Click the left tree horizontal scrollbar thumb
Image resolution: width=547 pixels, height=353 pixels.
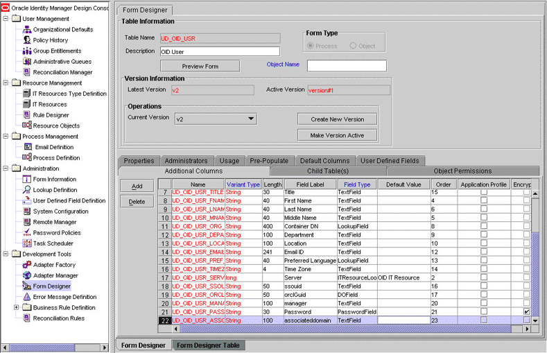pos(42,347)
